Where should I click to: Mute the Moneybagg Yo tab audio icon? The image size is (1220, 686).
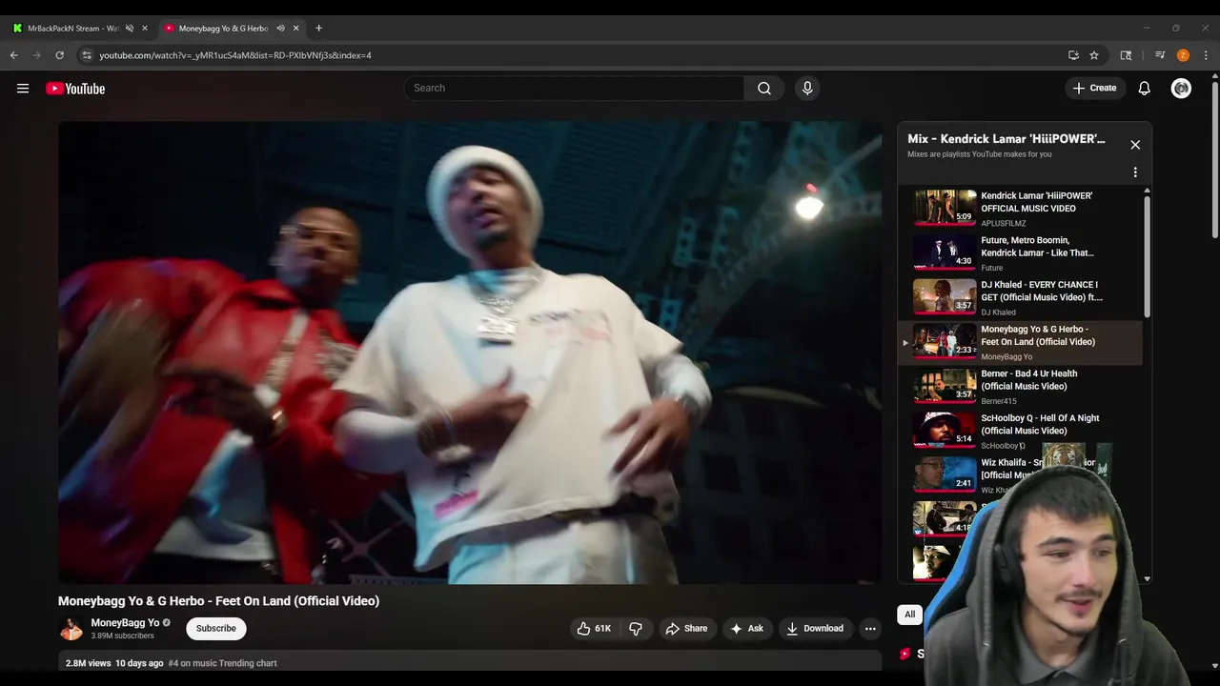click(x=280, y=29)
